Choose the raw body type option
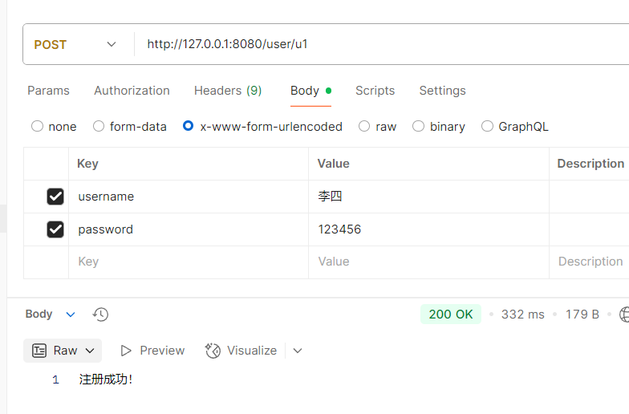Screen dimensions: 629x414 point(364,126)
